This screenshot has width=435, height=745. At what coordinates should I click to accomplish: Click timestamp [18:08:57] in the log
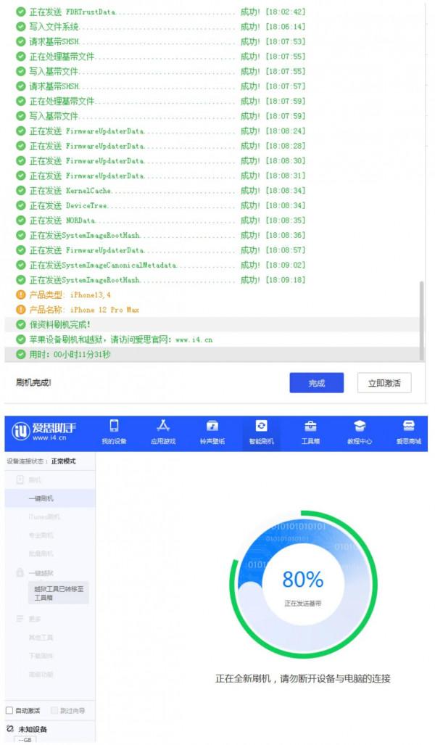point(286,250)
